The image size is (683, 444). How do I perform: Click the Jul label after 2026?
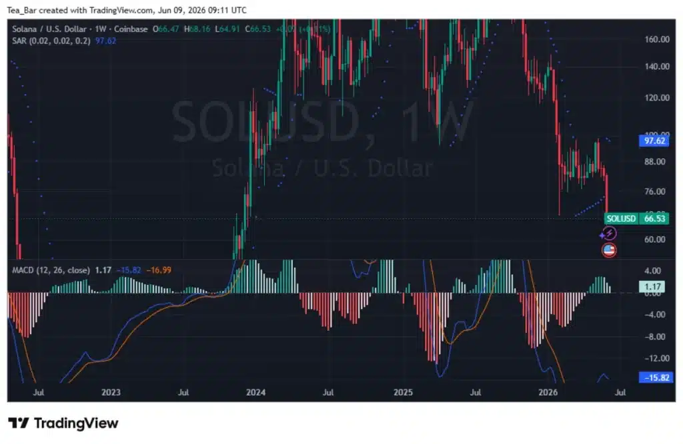pos(620,392)
